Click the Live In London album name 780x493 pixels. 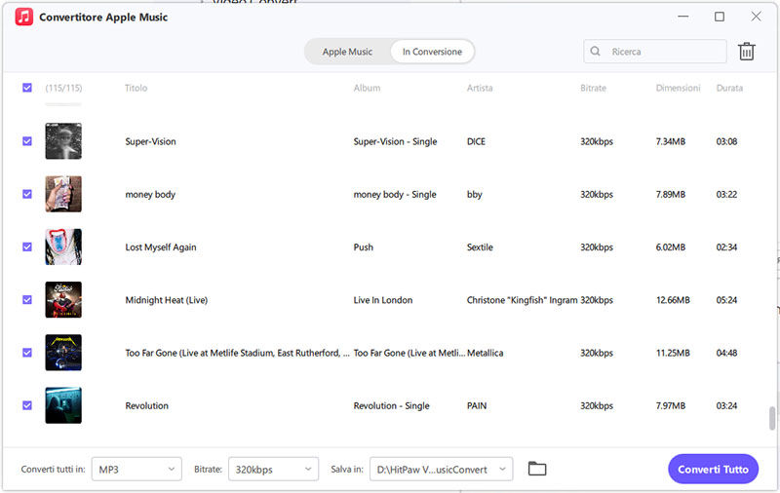[382, 300]
